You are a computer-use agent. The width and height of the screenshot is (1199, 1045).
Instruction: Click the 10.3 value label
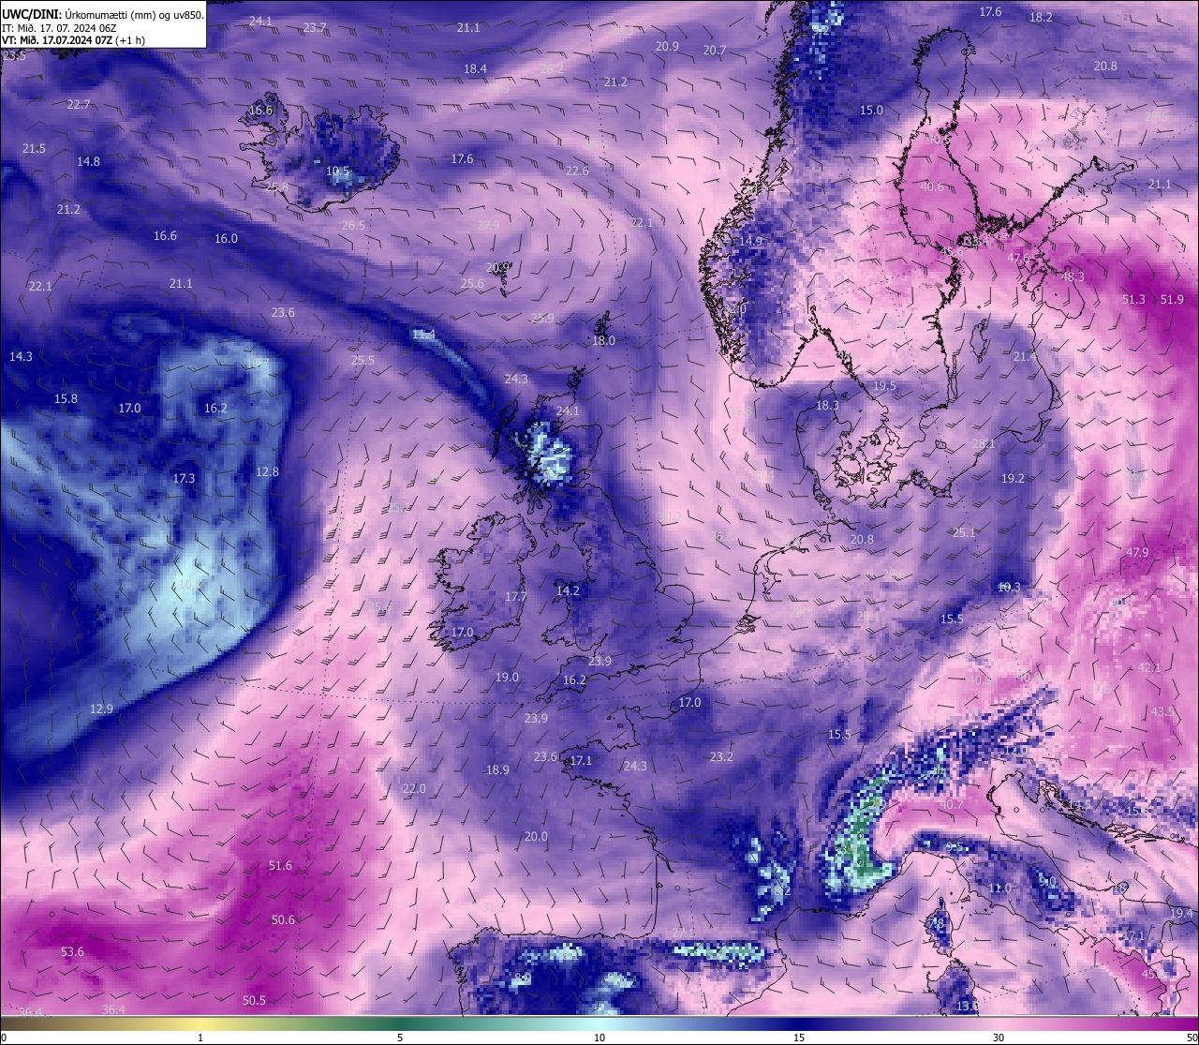[1009, 587]
